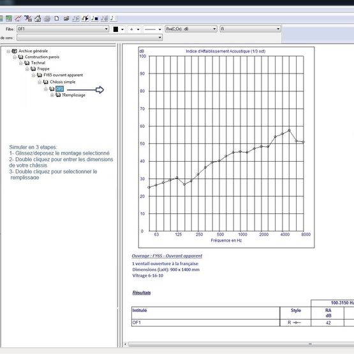Click the book icon beside ?Remplissage
Screen dimensions: 354x354
coord(58,95)
